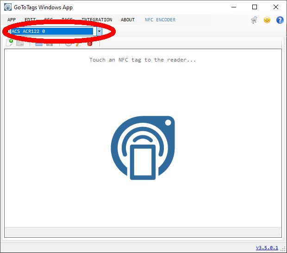Image resolution: width=287 pixels, height=253 pixels.
Task: Open the INTEGRATION menu
Action: [x=97, y=20]
